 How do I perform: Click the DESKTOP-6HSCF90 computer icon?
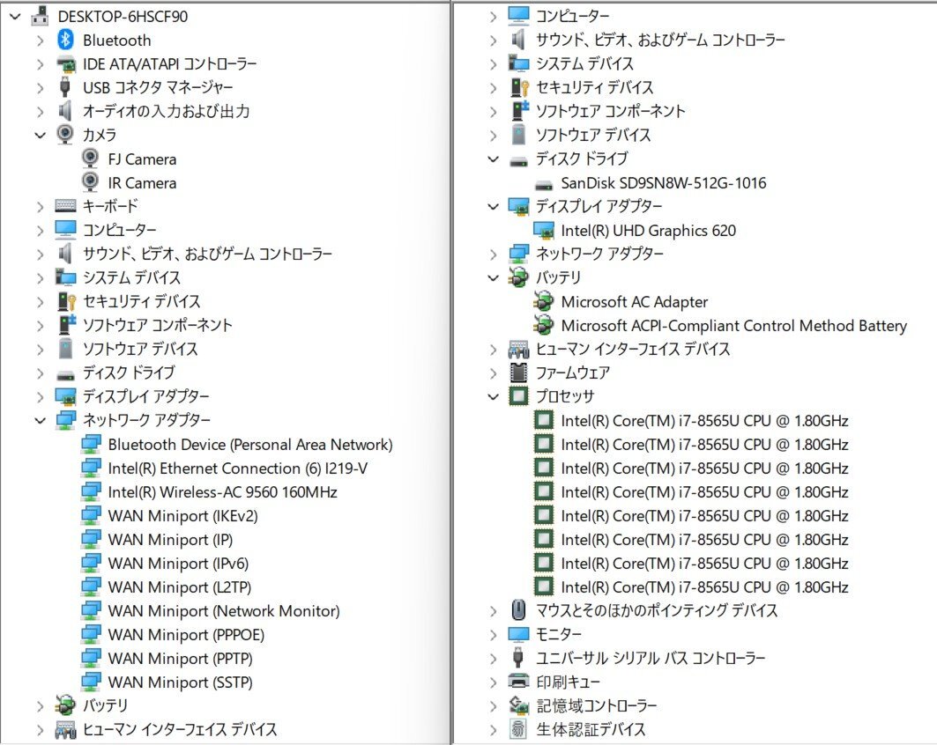click(x=40, y=16)
